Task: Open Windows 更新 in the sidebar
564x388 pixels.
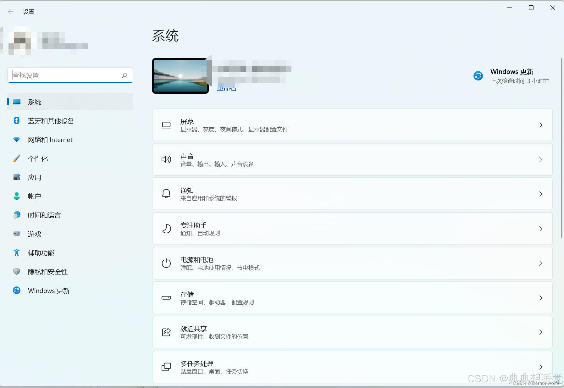Action: (70, 290)
